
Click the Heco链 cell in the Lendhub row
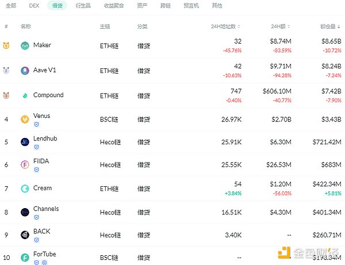coord(110,142)
